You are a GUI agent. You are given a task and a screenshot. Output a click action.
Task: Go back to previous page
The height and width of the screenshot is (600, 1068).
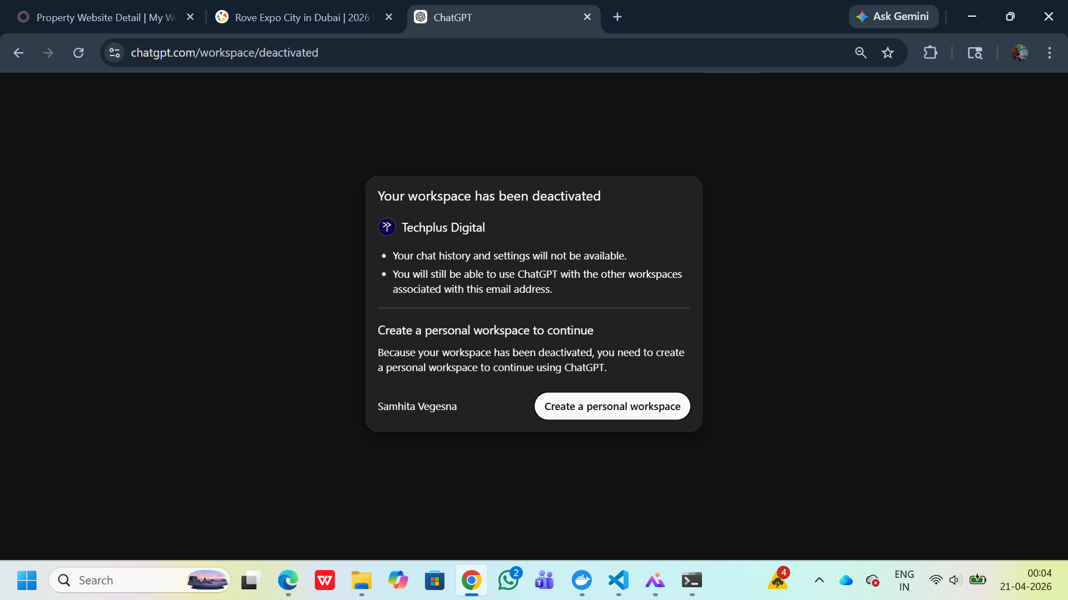pos(18,53)
